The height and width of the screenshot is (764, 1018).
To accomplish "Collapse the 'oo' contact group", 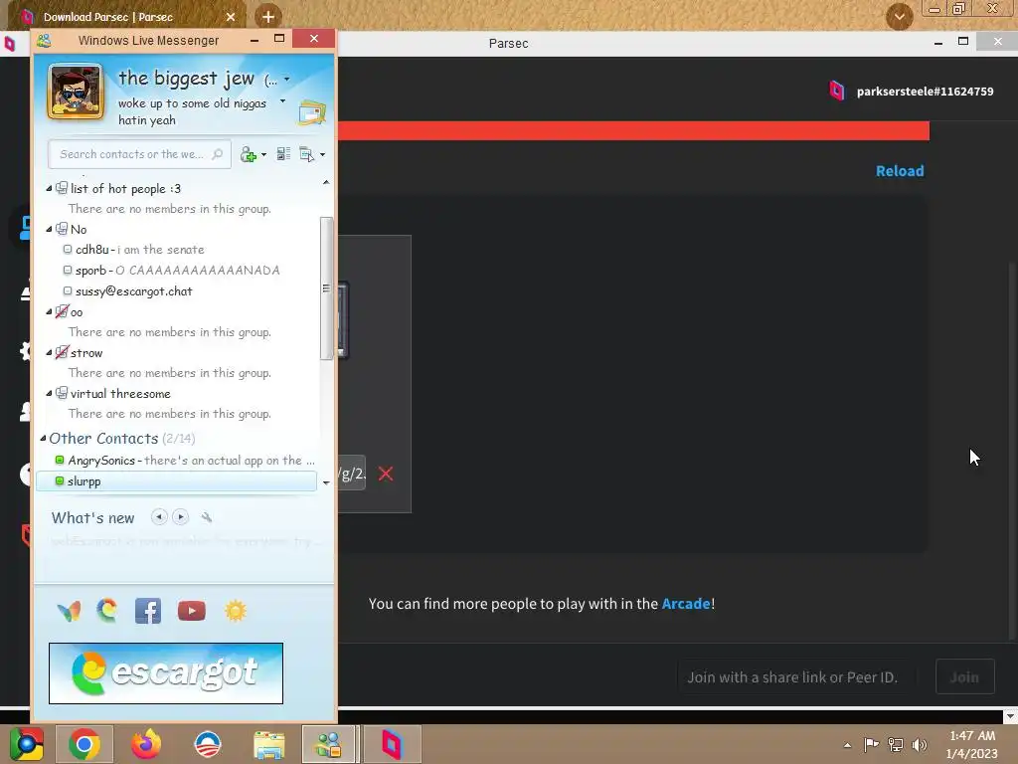I will click(x=49, y=311).
